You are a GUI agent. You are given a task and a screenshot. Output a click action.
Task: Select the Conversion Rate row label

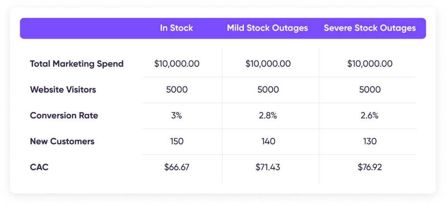click(64, 116)
